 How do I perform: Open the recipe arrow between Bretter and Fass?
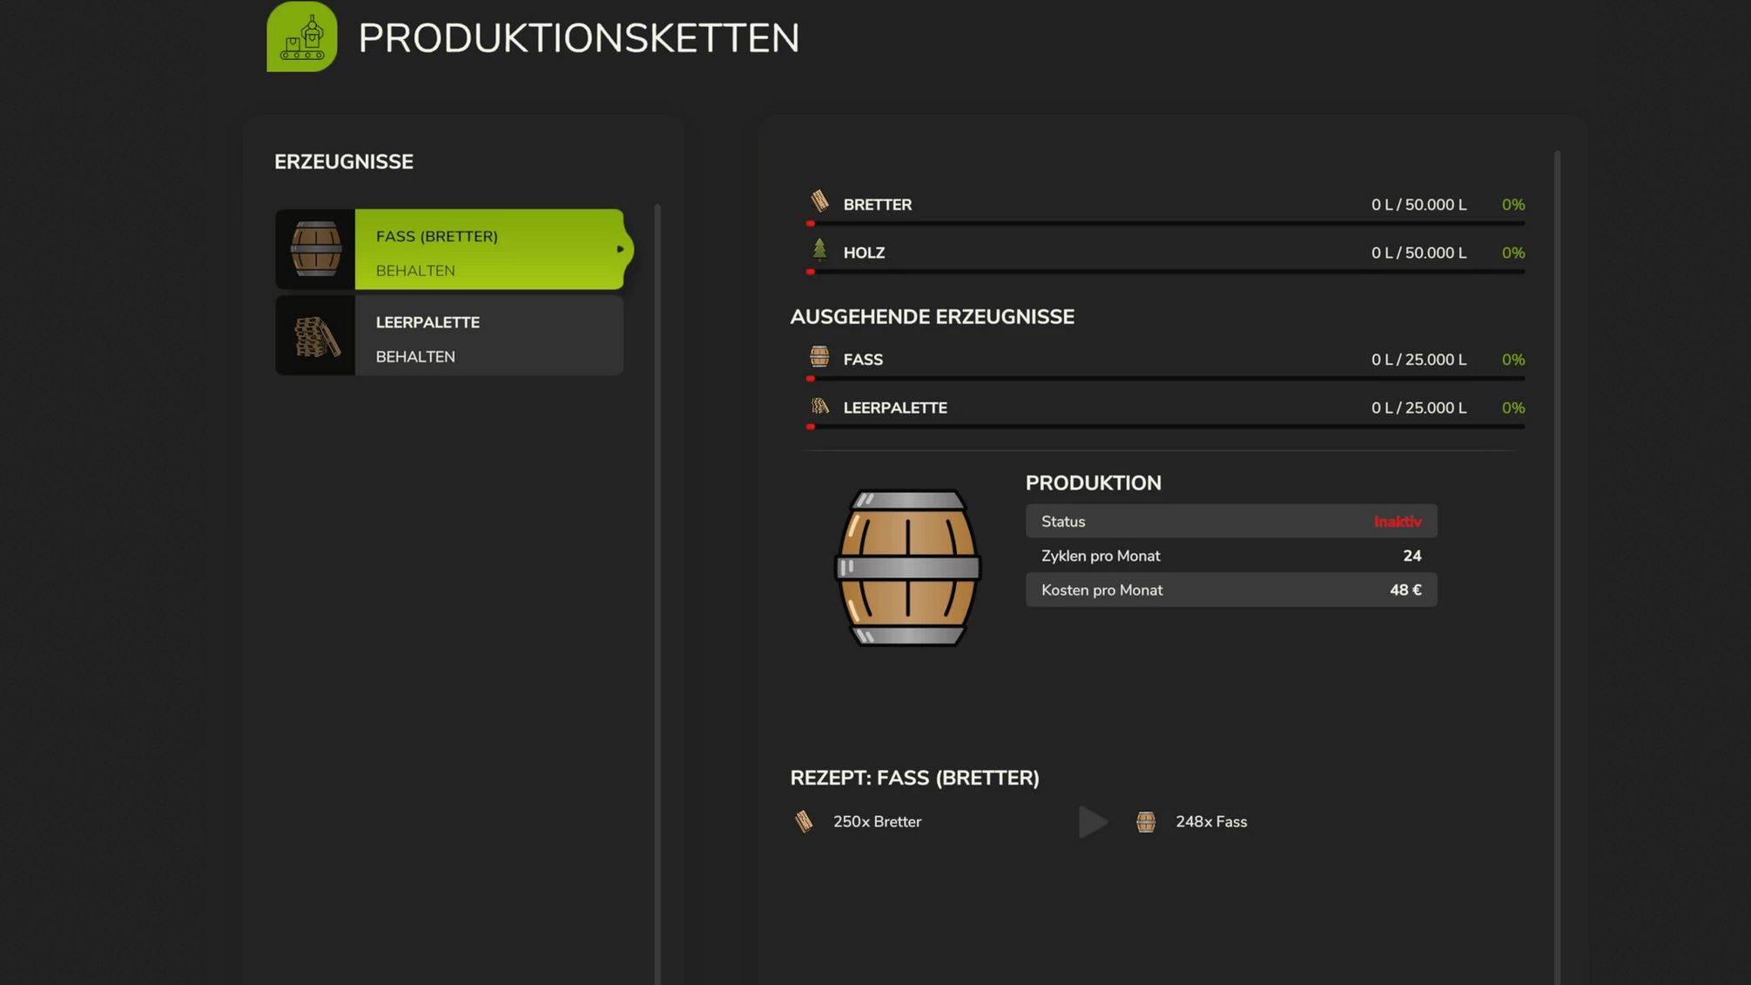coord(1094,822)
